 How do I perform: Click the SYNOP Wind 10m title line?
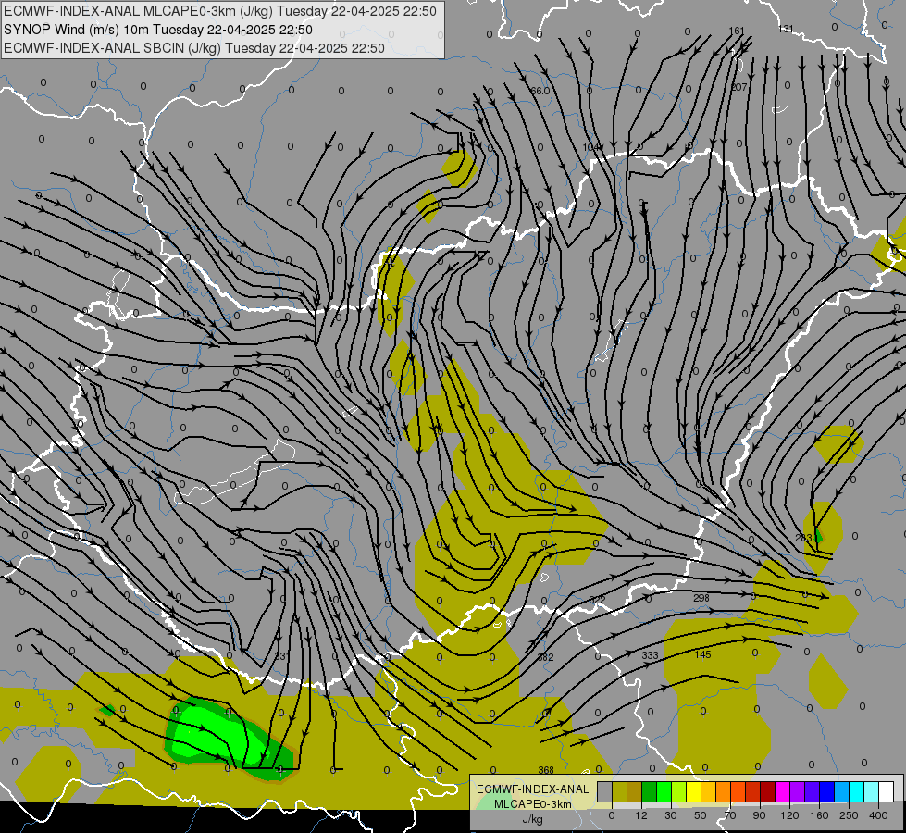coord(158,30)
